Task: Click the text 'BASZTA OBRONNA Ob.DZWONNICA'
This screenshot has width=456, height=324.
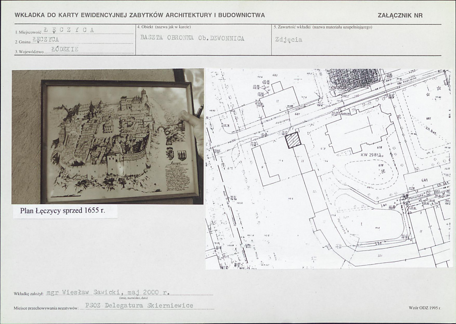Action: pyautogui.click(x=192, y=38)
